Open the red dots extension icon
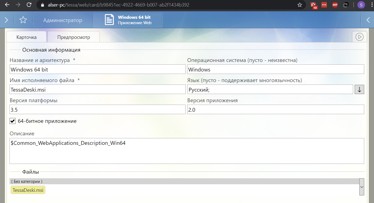 (x=324, y=5)
